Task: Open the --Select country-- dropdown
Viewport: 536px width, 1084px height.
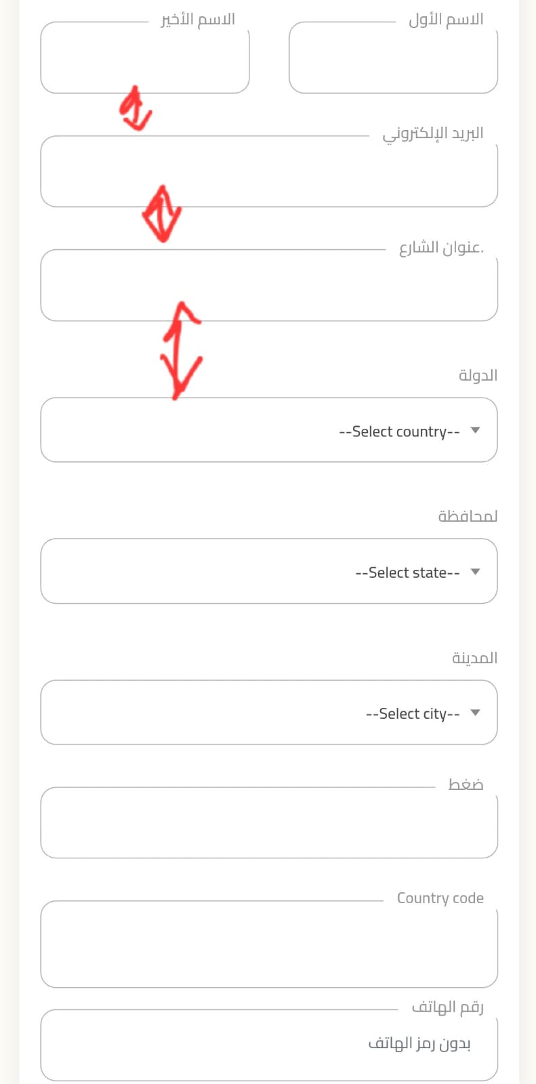Action: point(269,430)
